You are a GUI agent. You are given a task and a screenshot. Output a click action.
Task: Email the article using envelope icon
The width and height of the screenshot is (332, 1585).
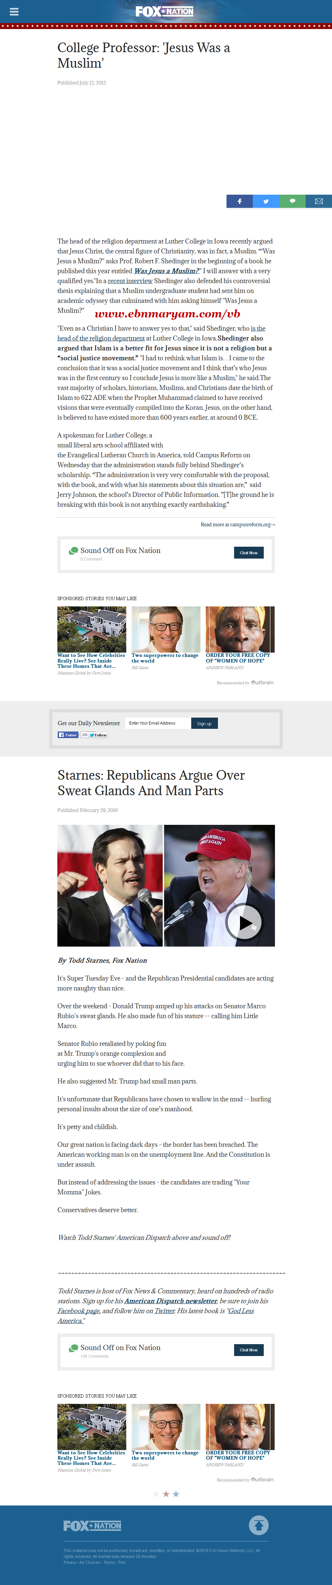click(x=318, y=201)
